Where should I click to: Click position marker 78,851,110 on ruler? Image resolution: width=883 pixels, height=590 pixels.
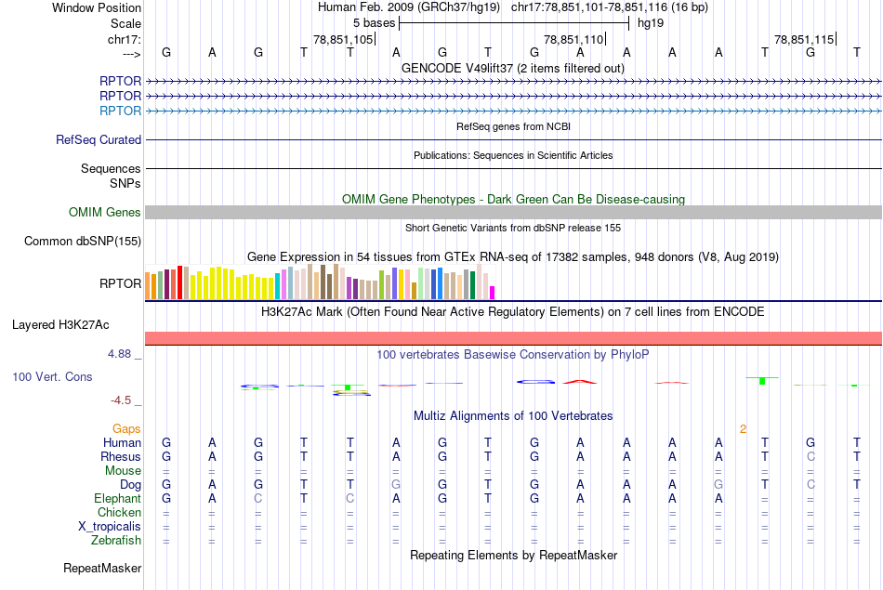click(573, 39)
